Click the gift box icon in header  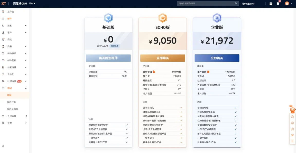pyautogui.click(x=271, y=4)
